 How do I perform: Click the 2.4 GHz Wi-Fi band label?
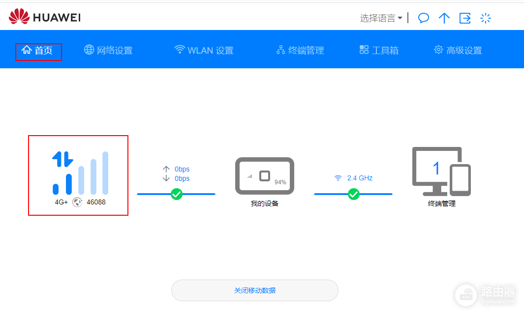(x=360, y=178)
